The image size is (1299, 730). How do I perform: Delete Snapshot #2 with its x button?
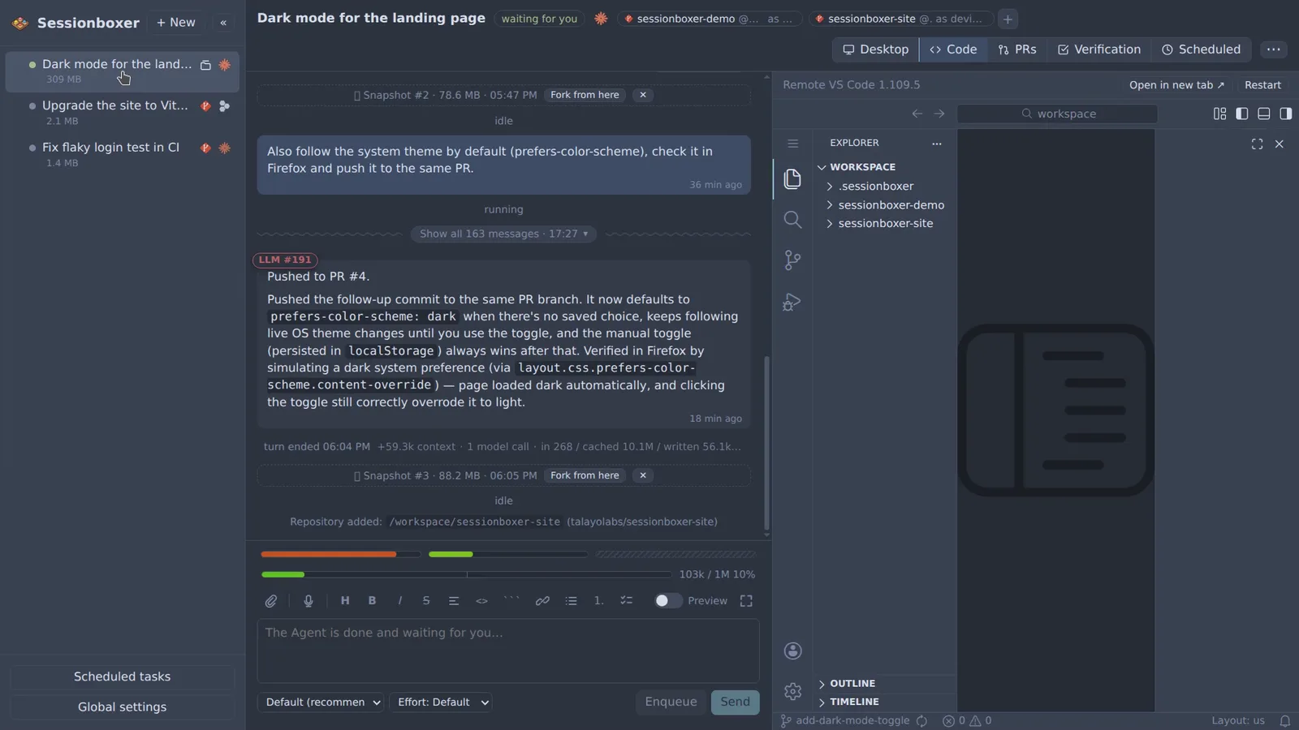(x=643, y=95)
